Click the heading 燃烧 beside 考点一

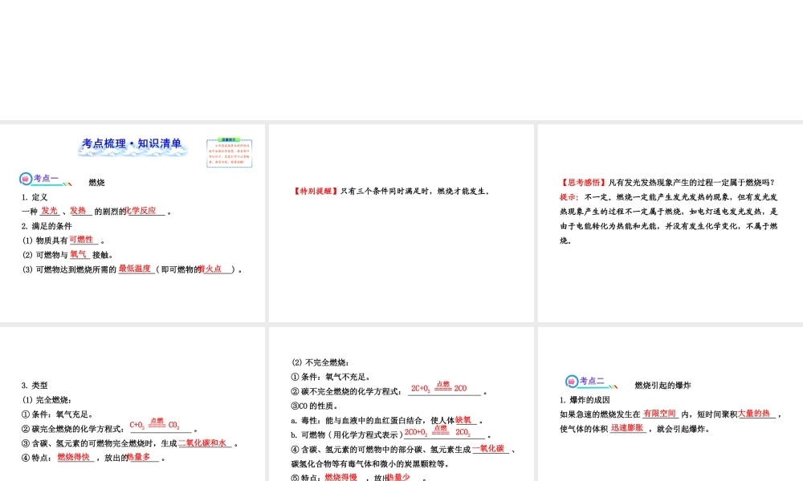click(96, 183)
